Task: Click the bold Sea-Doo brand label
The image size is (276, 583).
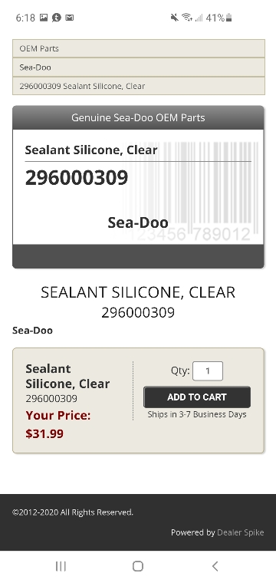Action: (32, 330)
